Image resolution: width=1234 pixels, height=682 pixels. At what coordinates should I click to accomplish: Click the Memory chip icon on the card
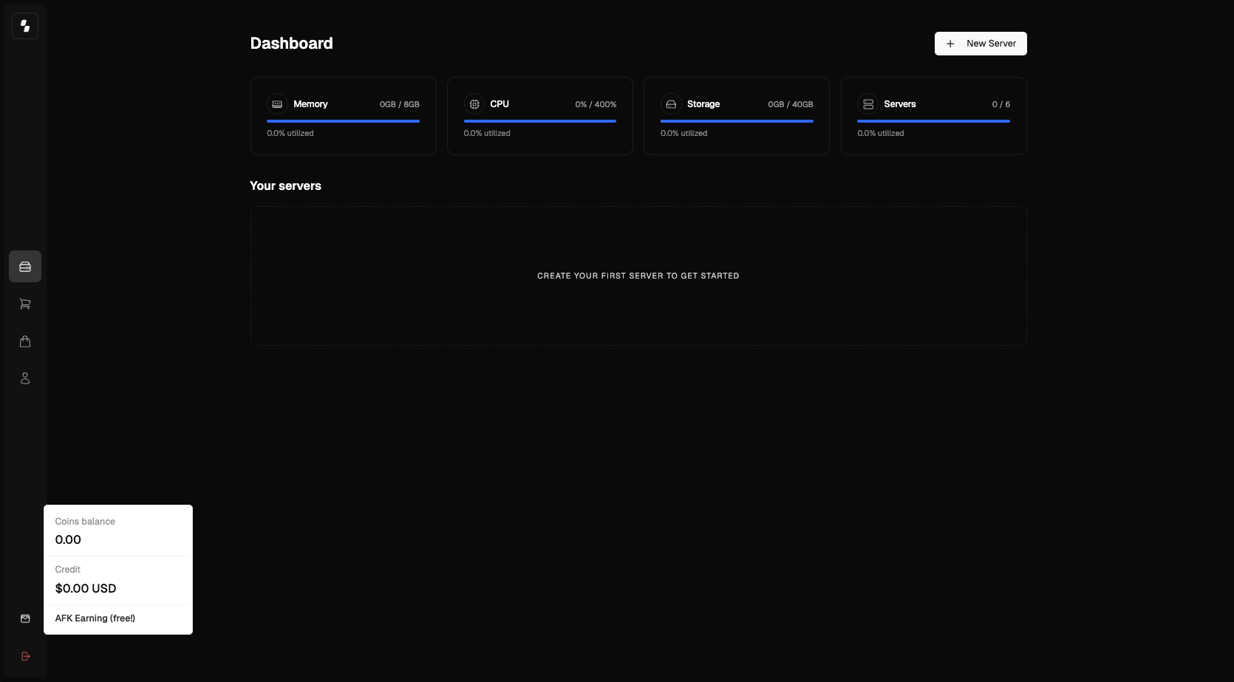point(277,104)
